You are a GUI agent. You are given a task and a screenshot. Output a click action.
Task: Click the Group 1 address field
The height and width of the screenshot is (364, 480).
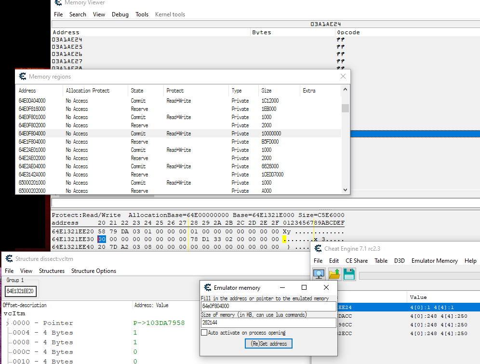[x=21, y=291]
